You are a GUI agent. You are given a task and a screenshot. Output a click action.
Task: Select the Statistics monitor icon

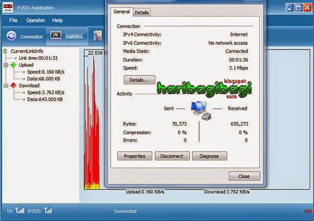click(56, 36)
